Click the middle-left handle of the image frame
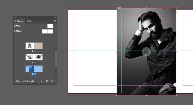Image resolution: width=193 pixels, height=105 pixels. click(x=117, y=52)
